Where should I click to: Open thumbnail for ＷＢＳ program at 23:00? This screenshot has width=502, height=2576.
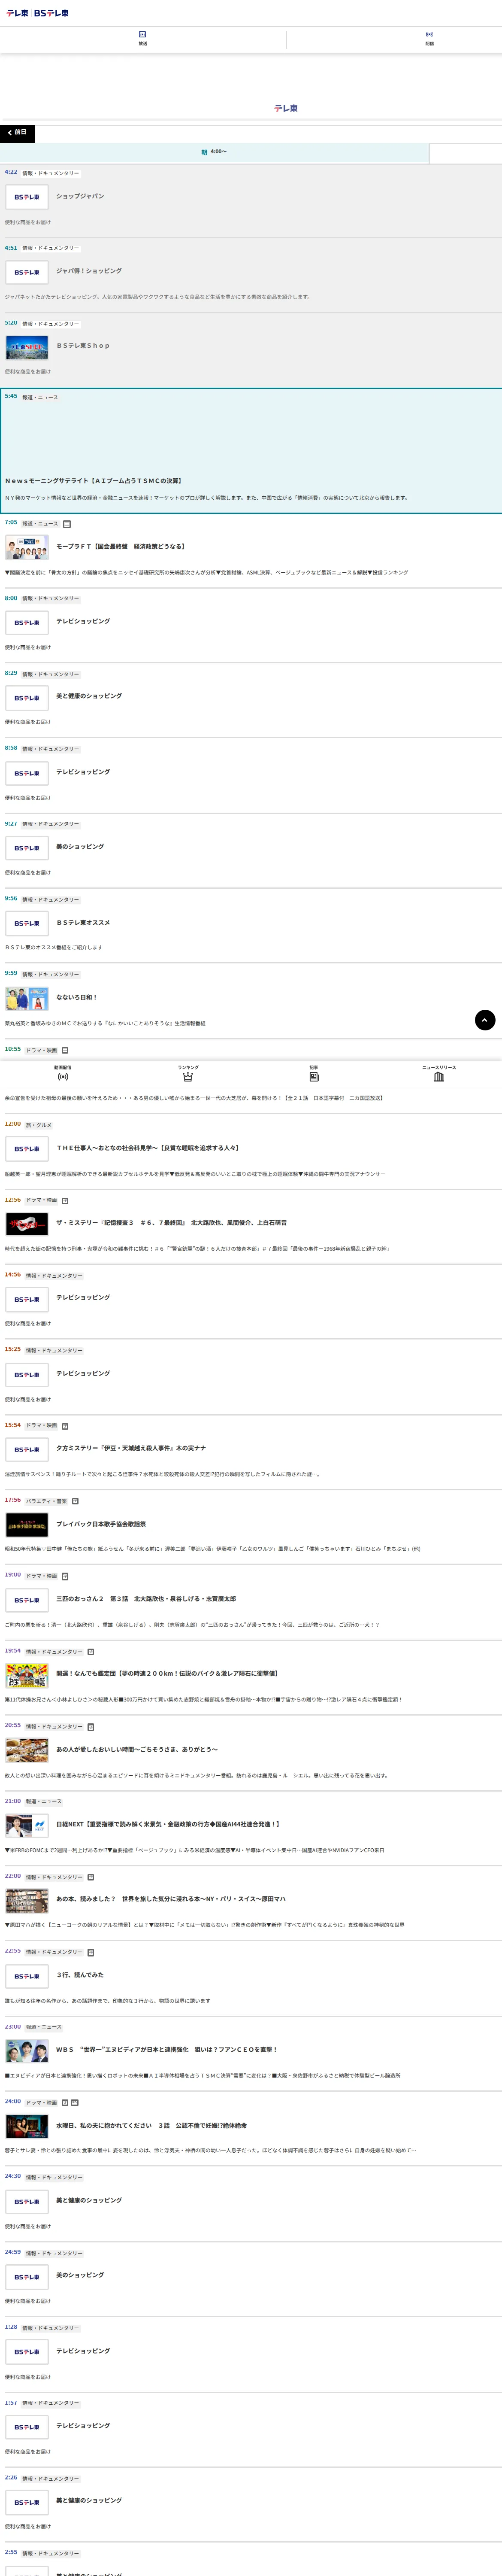pyautogui.click(x=27, y=2051)
